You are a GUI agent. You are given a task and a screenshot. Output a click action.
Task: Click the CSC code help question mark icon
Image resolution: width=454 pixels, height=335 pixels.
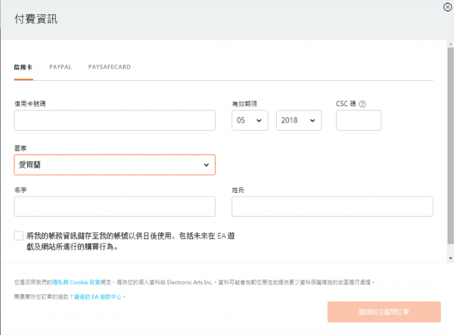[x=363, y=104]
